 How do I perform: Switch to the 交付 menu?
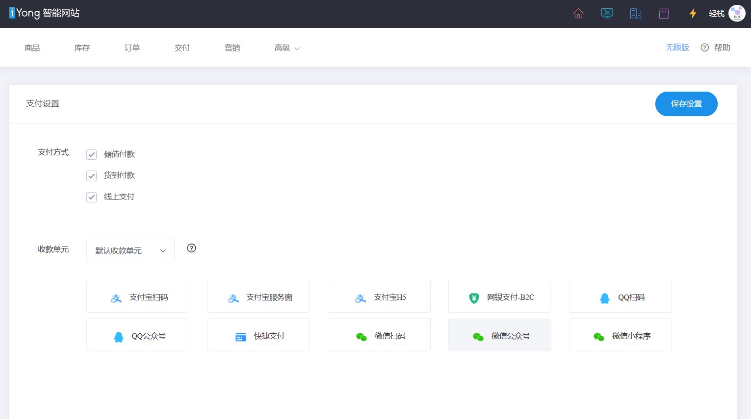pyautogui.click(x=182, y=48)
